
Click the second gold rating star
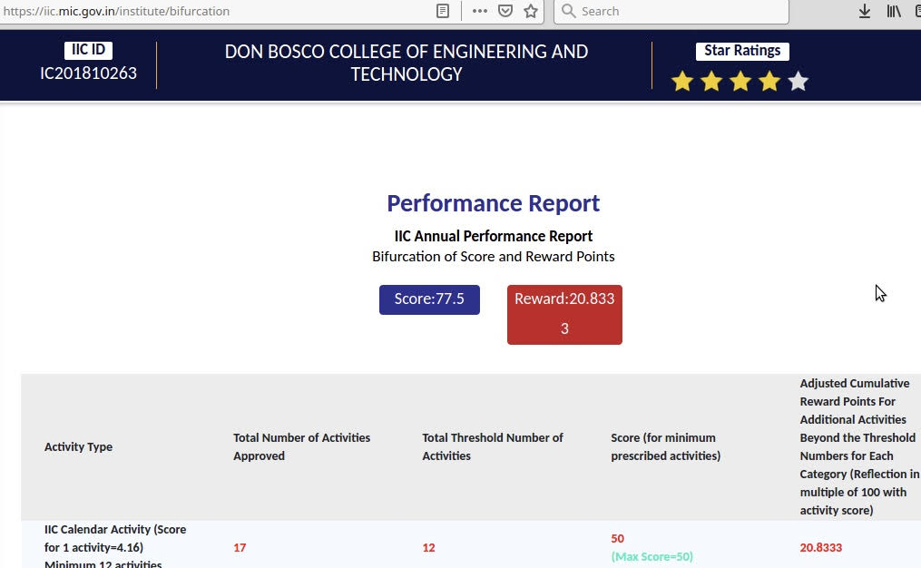pyautogui.click(x=711, y=81)
